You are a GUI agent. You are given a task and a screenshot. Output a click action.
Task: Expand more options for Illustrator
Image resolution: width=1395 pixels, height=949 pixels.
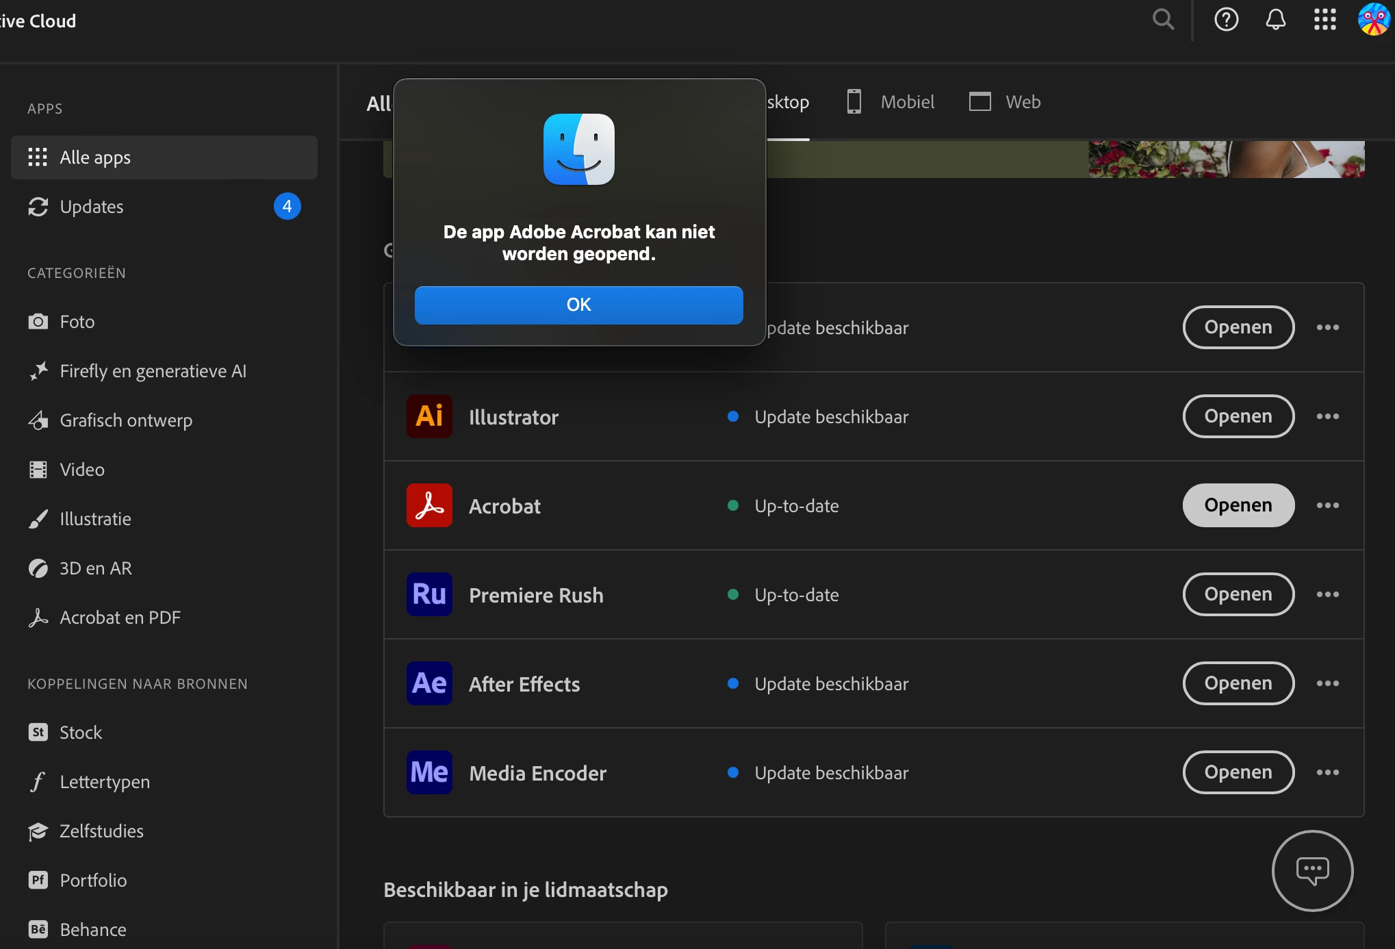click(1327, 416)
